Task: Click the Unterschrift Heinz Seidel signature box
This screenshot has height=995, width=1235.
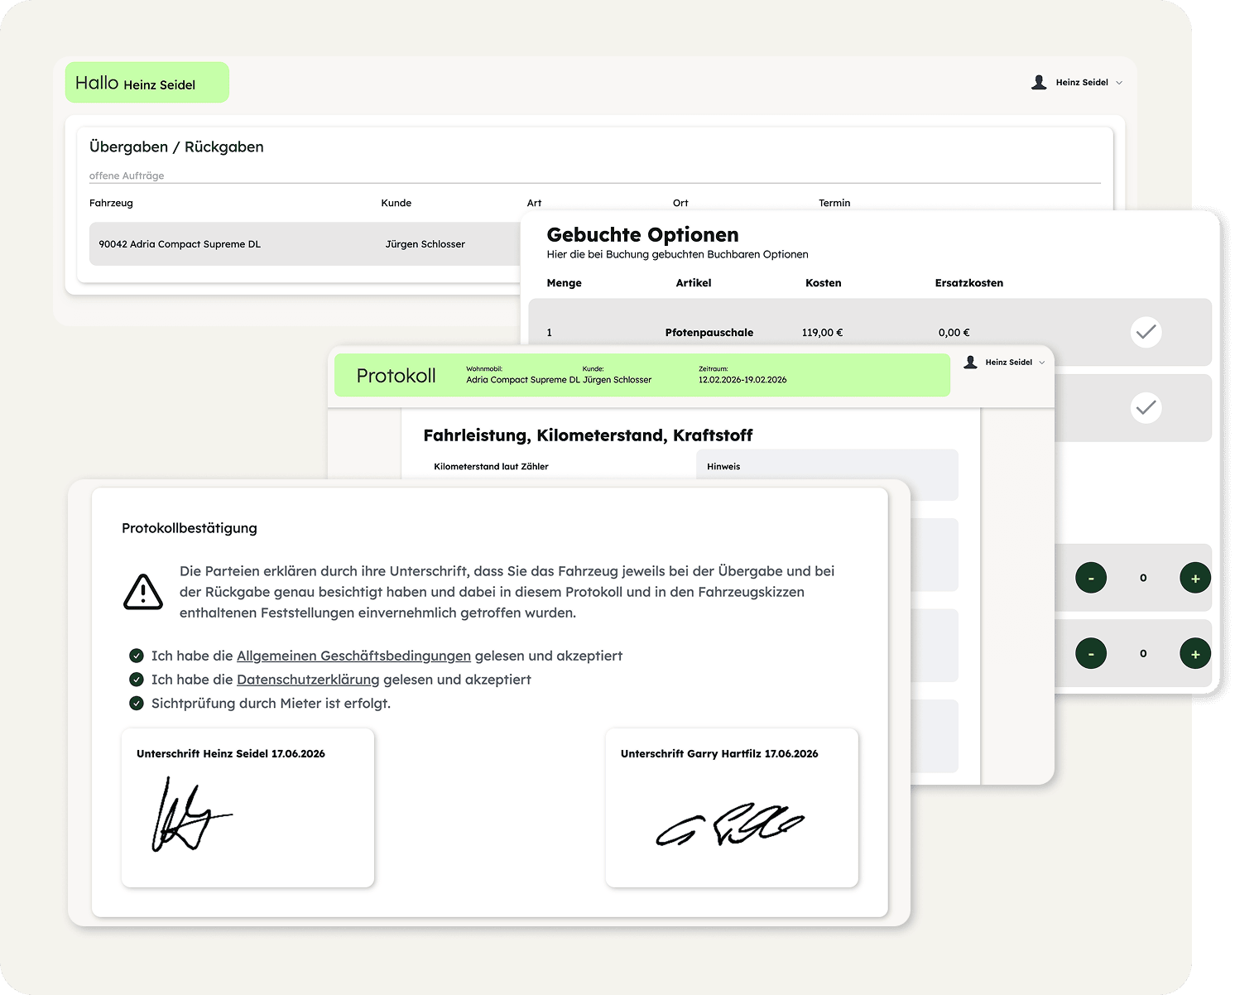Action: pos(247,808)
